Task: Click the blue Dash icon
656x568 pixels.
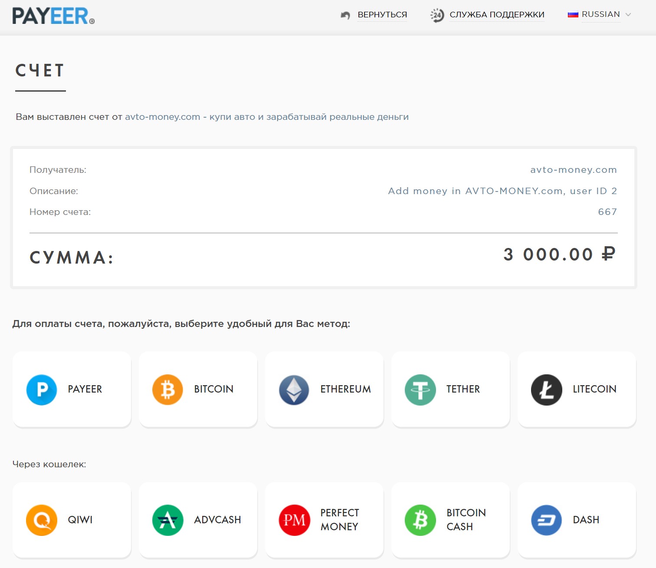Action: (x=547, y=520)
